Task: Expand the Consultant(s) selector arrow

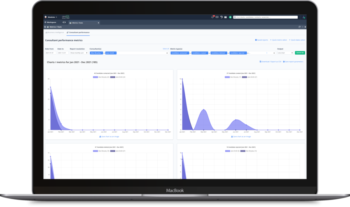Action: point(167,53)
